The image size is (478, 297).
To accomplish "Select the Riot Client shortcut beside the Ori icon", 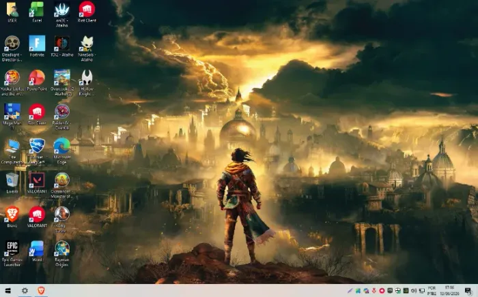I will [x=87, y=12].
